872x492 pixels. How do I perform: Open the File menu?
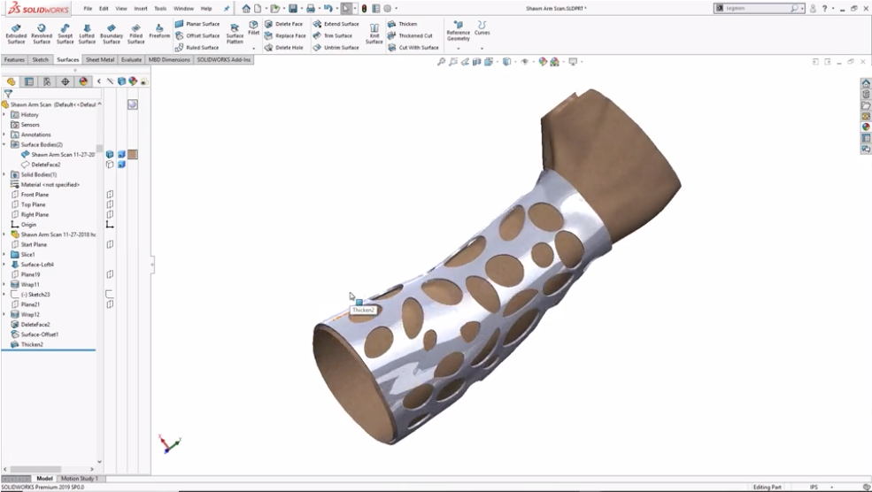click(x=88, y=8)
